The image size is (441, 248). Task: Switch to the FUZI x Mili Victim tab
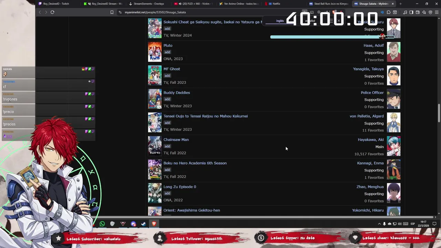[194, 4]
